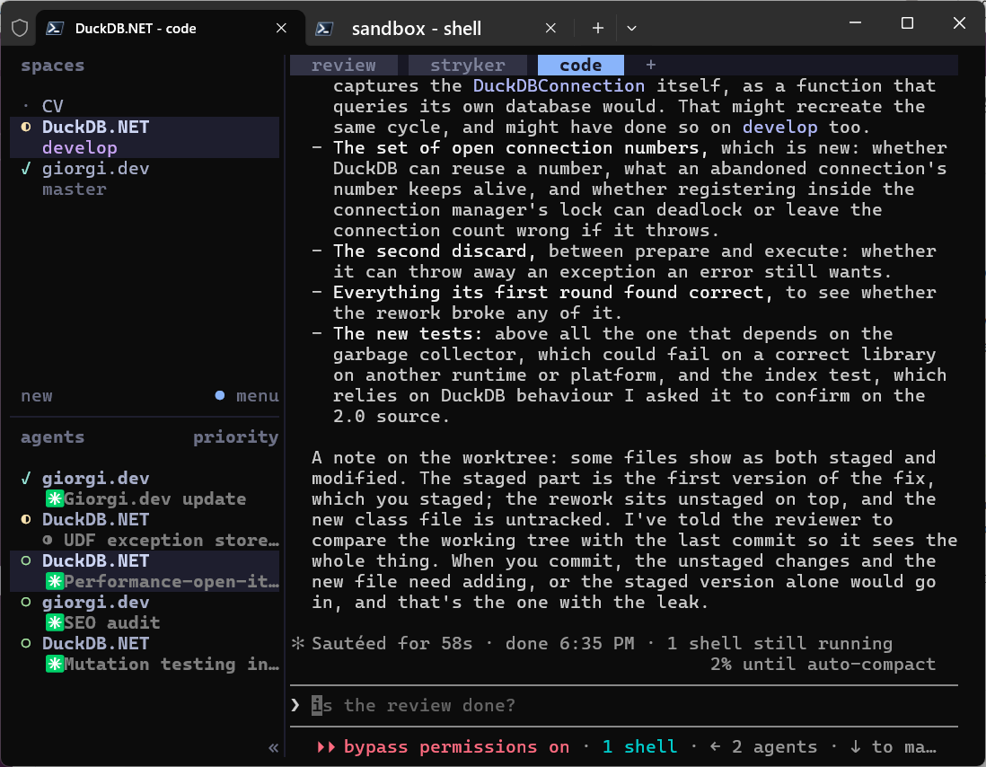
Task: Open the Mutation testing agent
Action: pos(171,665)
